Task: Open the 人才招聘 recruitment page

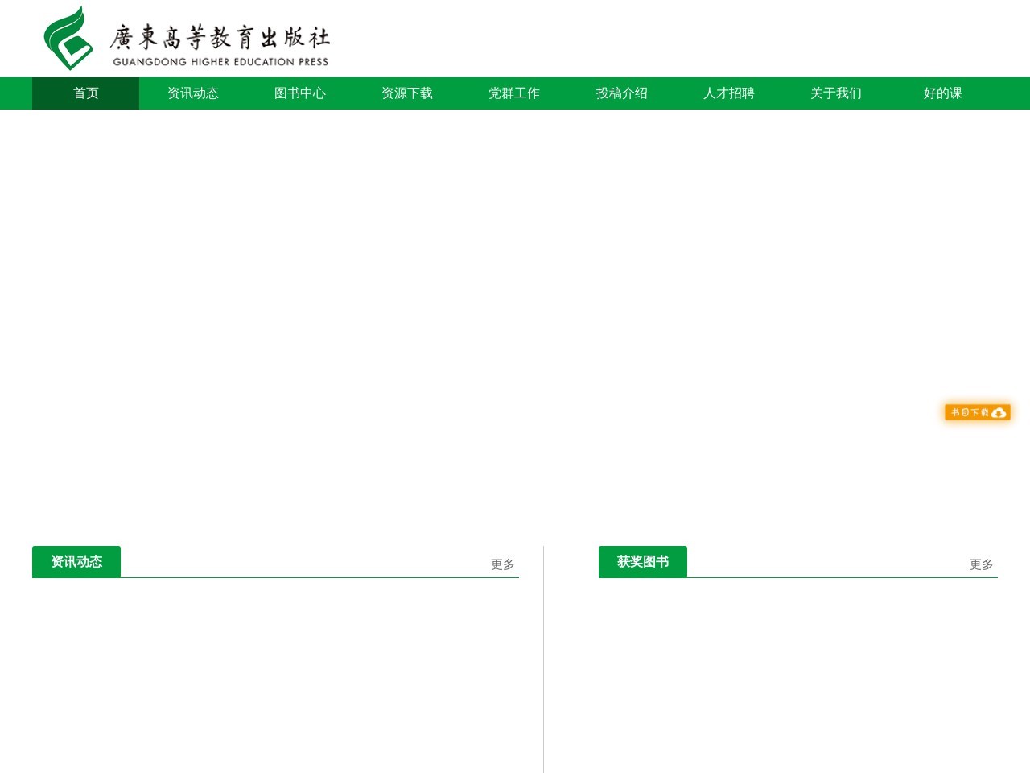Action: coord(728,93)
